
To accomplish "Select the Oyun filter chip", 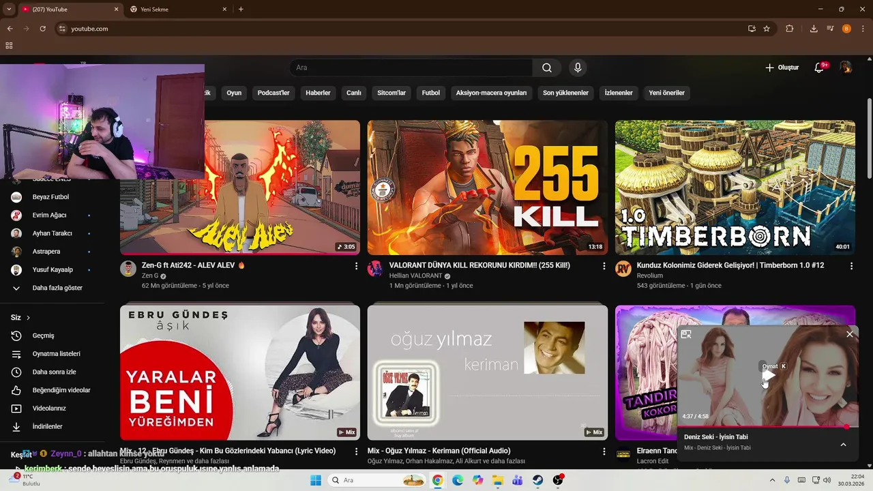I will pos(234,93).
